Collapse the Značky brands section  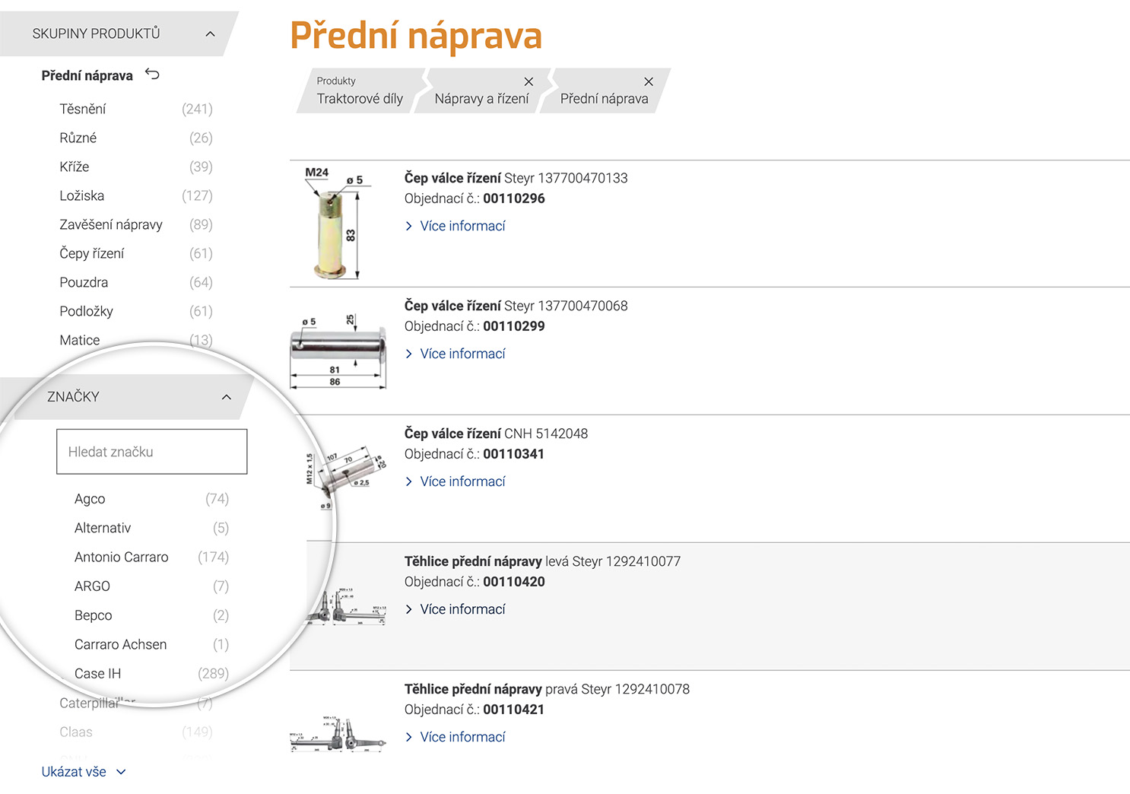227,397
